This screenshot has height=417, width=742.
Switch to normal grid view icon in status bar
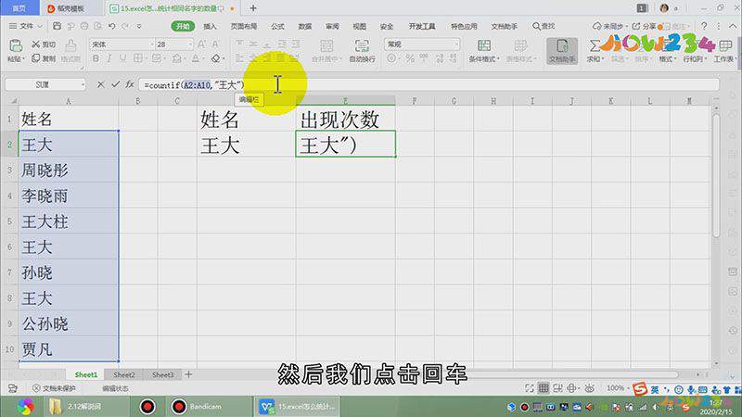coord(544,388)
